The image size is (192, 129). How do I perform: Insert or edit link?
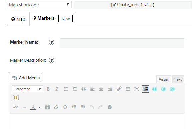[x=119, y=89]
